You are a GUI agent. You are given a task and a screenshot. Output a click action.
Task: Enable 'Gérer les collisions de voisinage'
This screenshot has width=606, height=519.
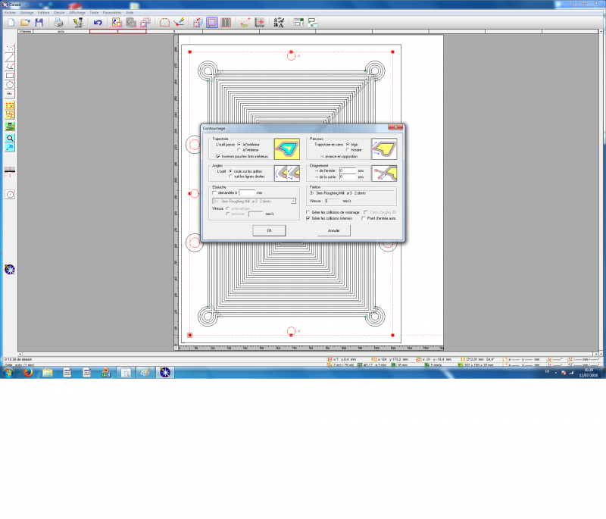pyautogui.click(x=308, y=212)
